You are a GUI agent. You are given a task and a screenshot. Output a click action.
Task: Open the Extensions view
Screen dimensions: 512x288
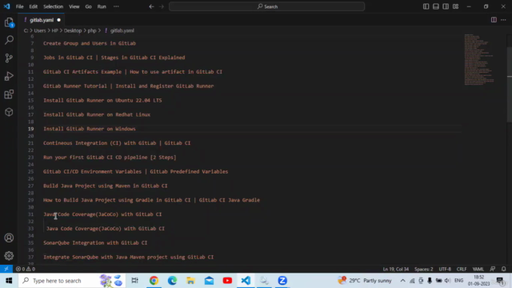(9, 94)
